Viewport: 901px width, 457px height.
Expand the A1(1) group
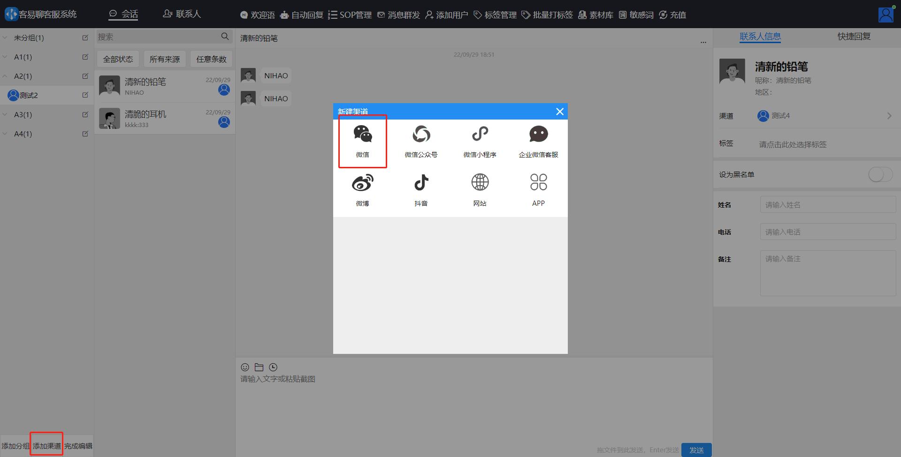click(x=5, y=57)
